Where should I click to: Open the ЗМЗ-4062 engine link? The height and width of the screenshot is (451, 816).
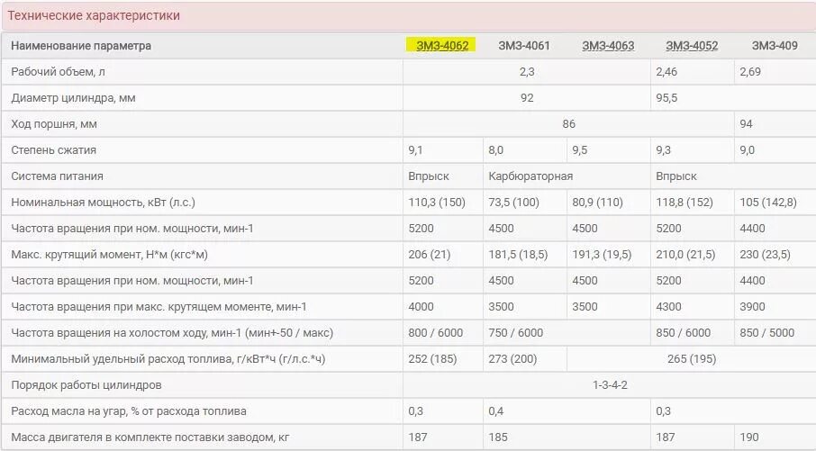pos(442,46)
